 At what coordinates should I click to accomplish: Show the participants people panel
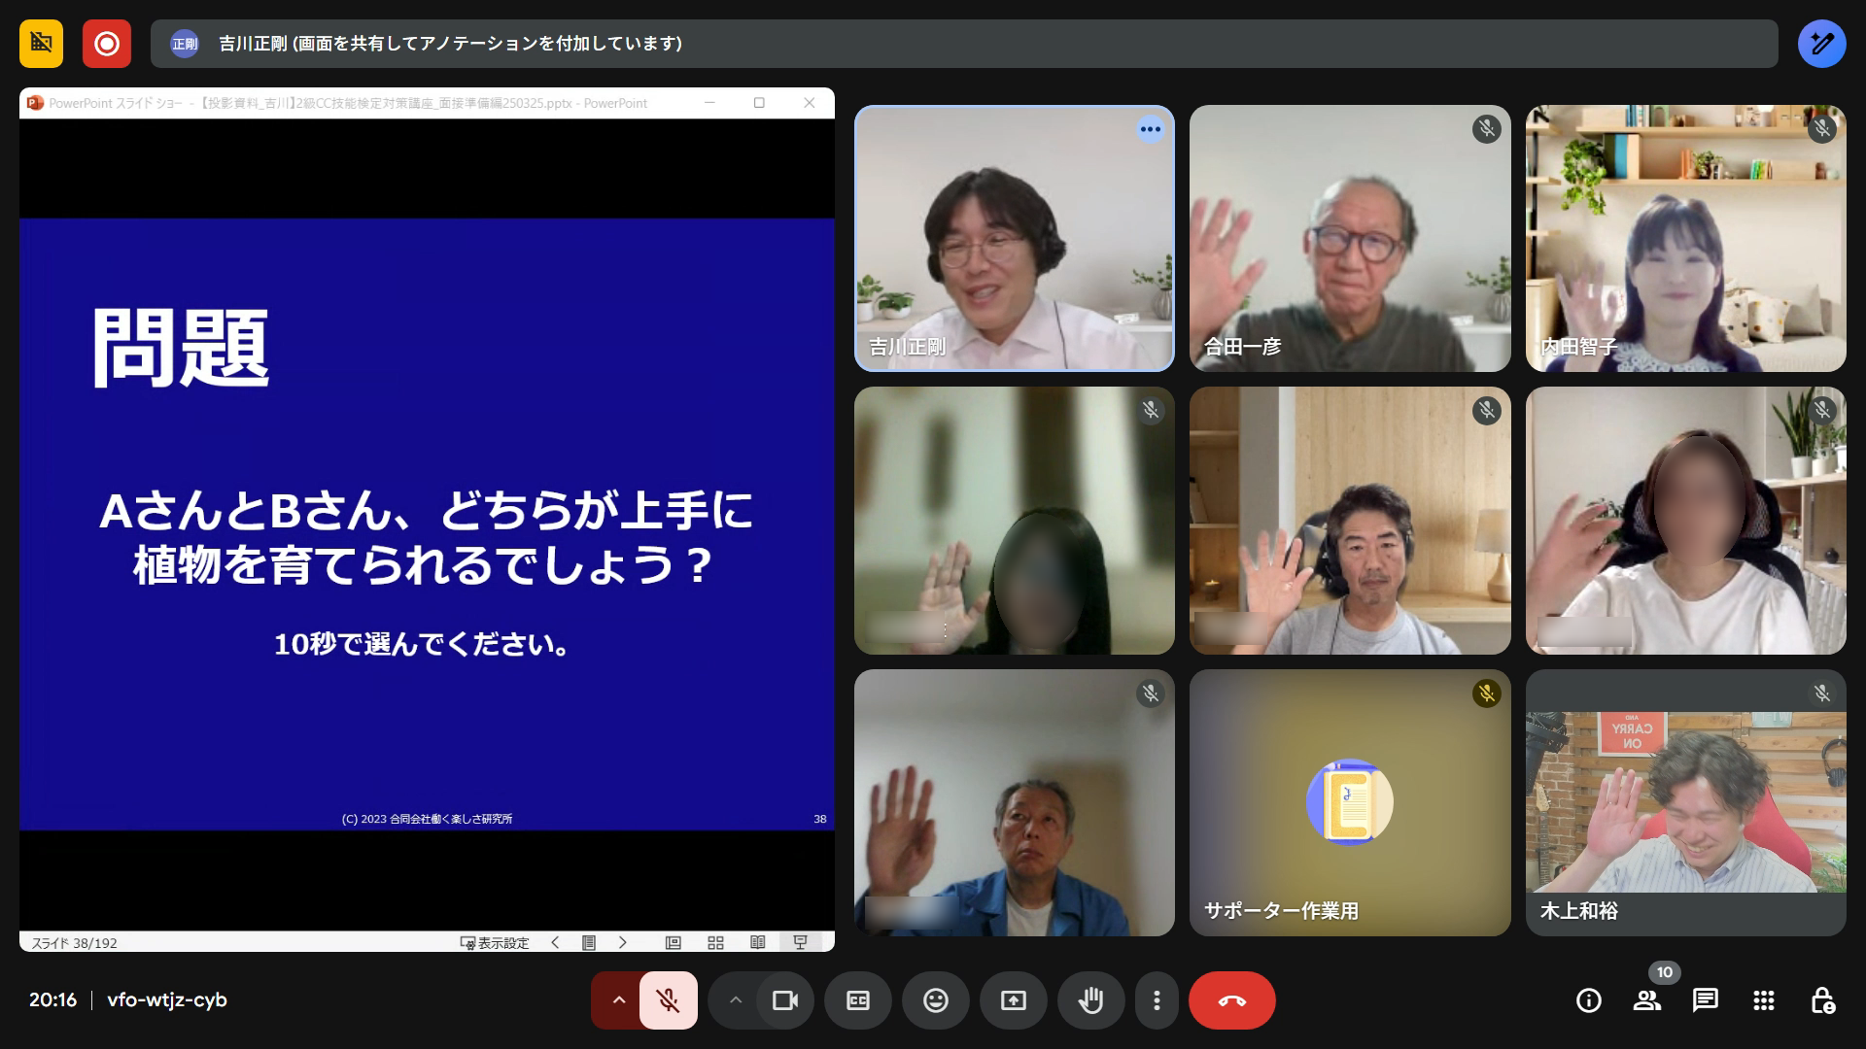coord(1646,1000)
